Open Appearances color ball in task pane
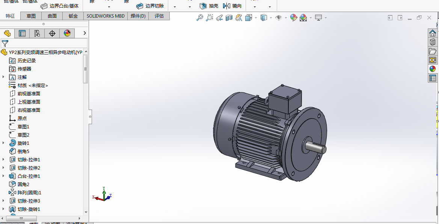The height and width of the screenshot is (224, 439). click(x=433, y=69)
